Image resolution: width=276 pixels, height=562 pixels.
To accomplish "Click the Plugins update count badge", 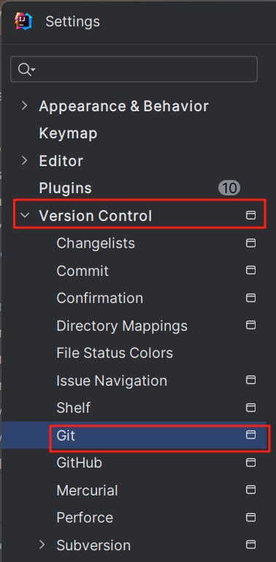I will click(x=229, y=188).
